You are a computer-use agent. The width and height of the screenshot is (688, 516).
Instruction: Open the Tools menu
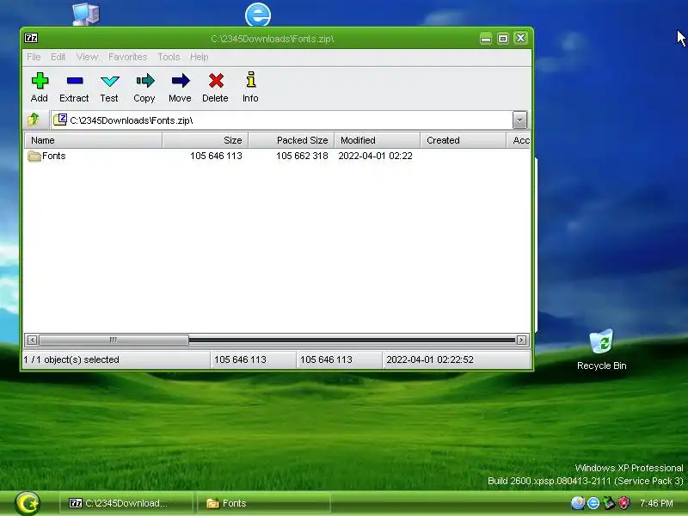tap(169, 57)
